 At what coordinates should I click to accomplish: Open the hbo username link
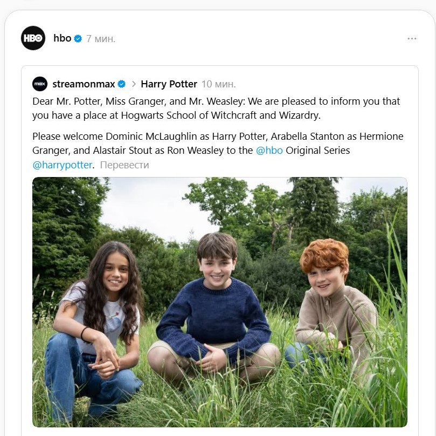click(62, 38)
